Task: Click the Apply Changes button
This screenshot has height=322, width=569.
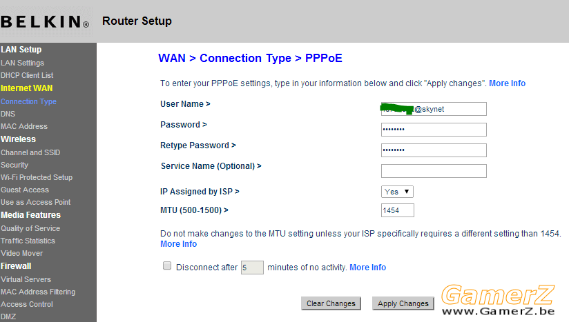Action: click(x=403, y=303)
